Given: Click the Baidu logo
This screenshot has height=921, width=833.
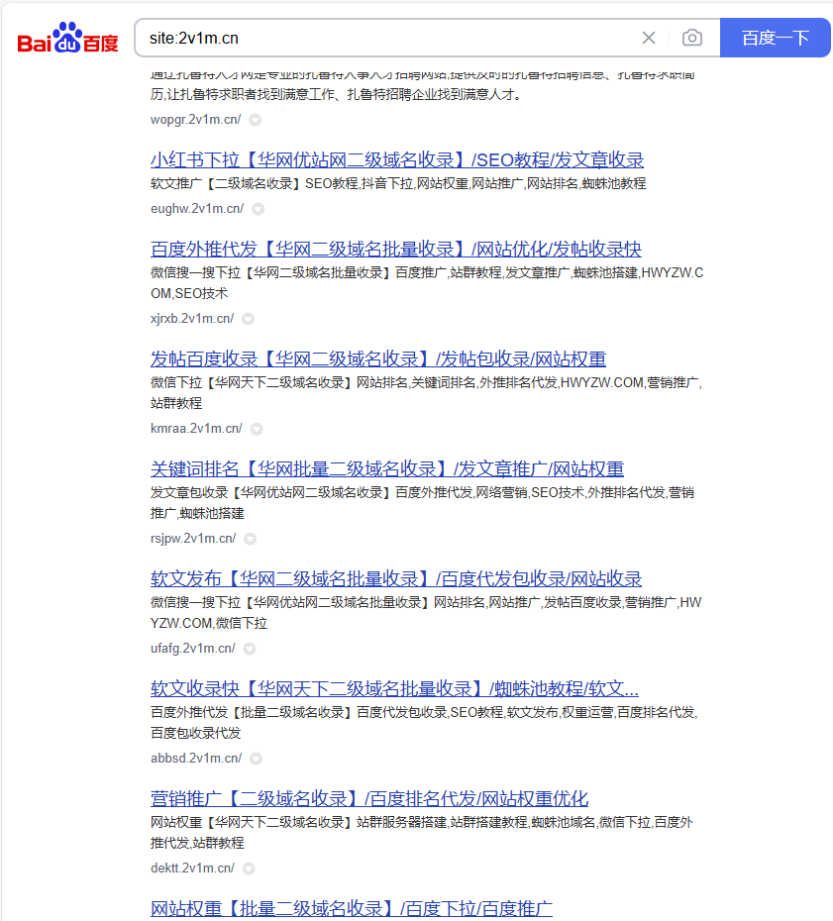Looking at the screenshot, I should [x=67, y=39].
